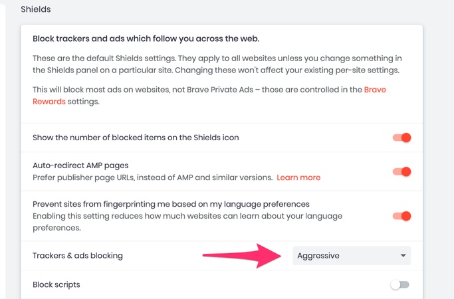The height and width of the screenshot is (299, 454).
Task: Enable the Block scripts toggle
Action: tap(400, 284)
